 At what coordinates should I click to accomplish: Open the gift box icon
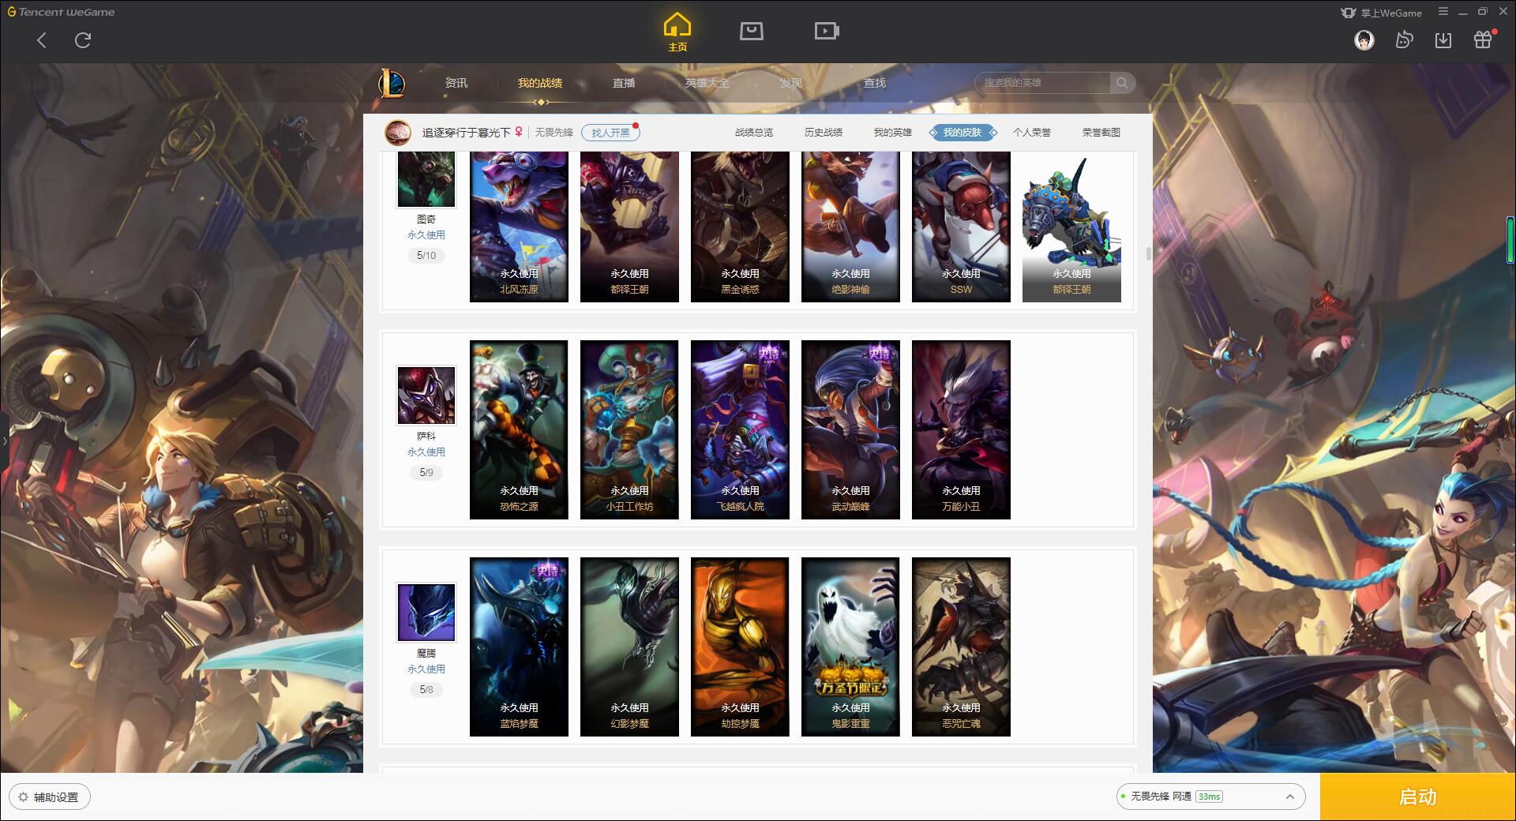pyautogui.click(x=1483, y=40)
